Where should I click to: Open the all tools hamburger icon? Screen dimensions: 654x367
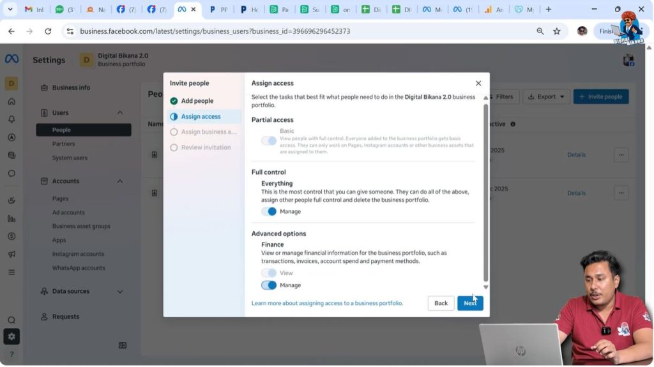click(x=11, y=273)
